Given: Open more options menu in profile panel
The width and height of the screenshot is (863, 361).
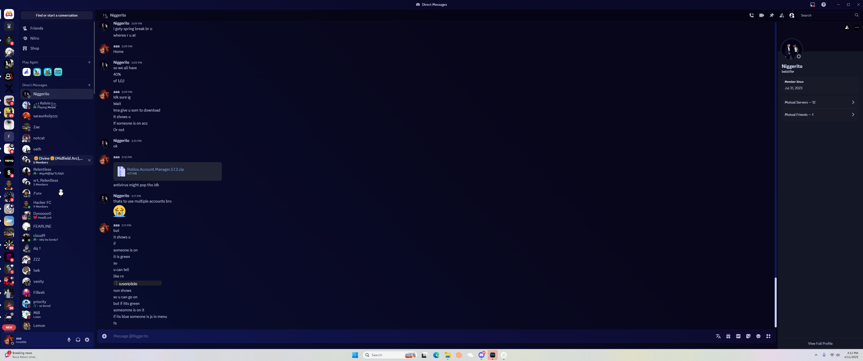Looking at the screenshot, I should (x=857, y=28).
